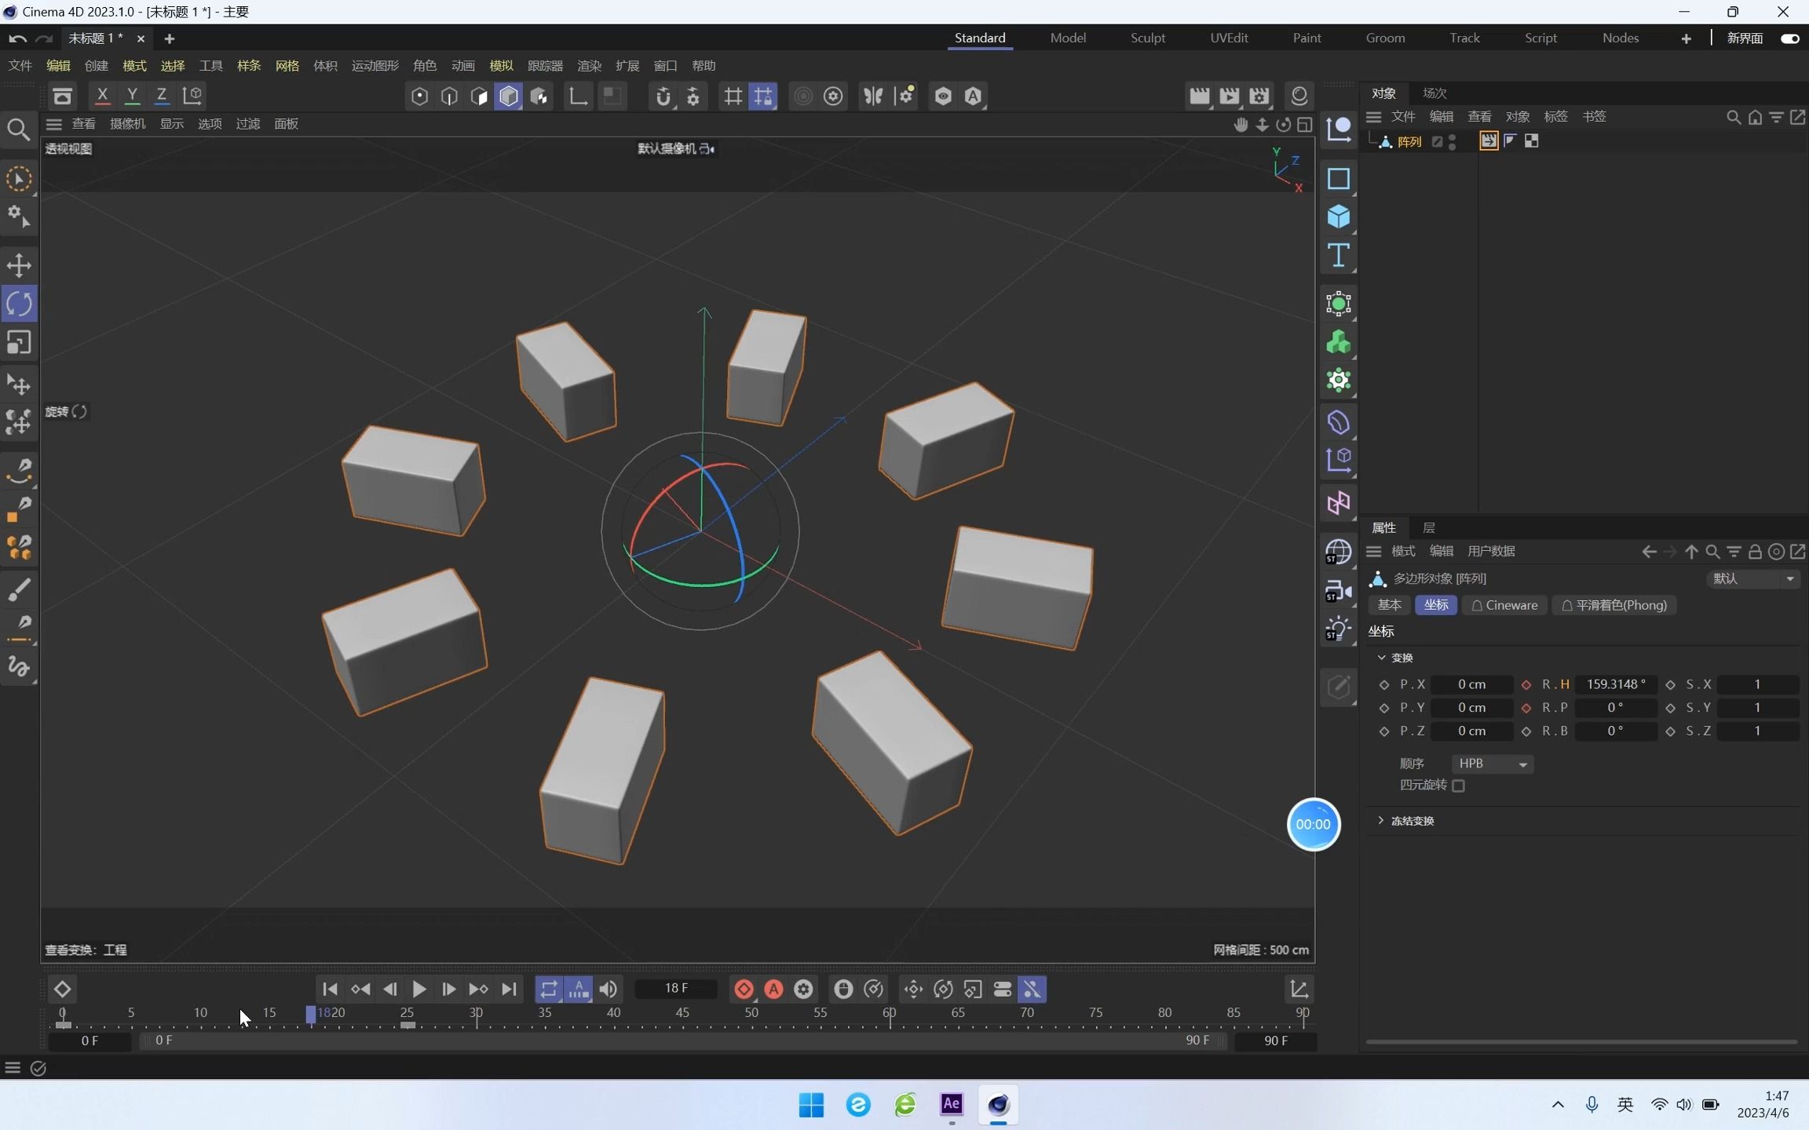Add a Cube primitive object
1809x1130 pixels.
click(1338, 217)
